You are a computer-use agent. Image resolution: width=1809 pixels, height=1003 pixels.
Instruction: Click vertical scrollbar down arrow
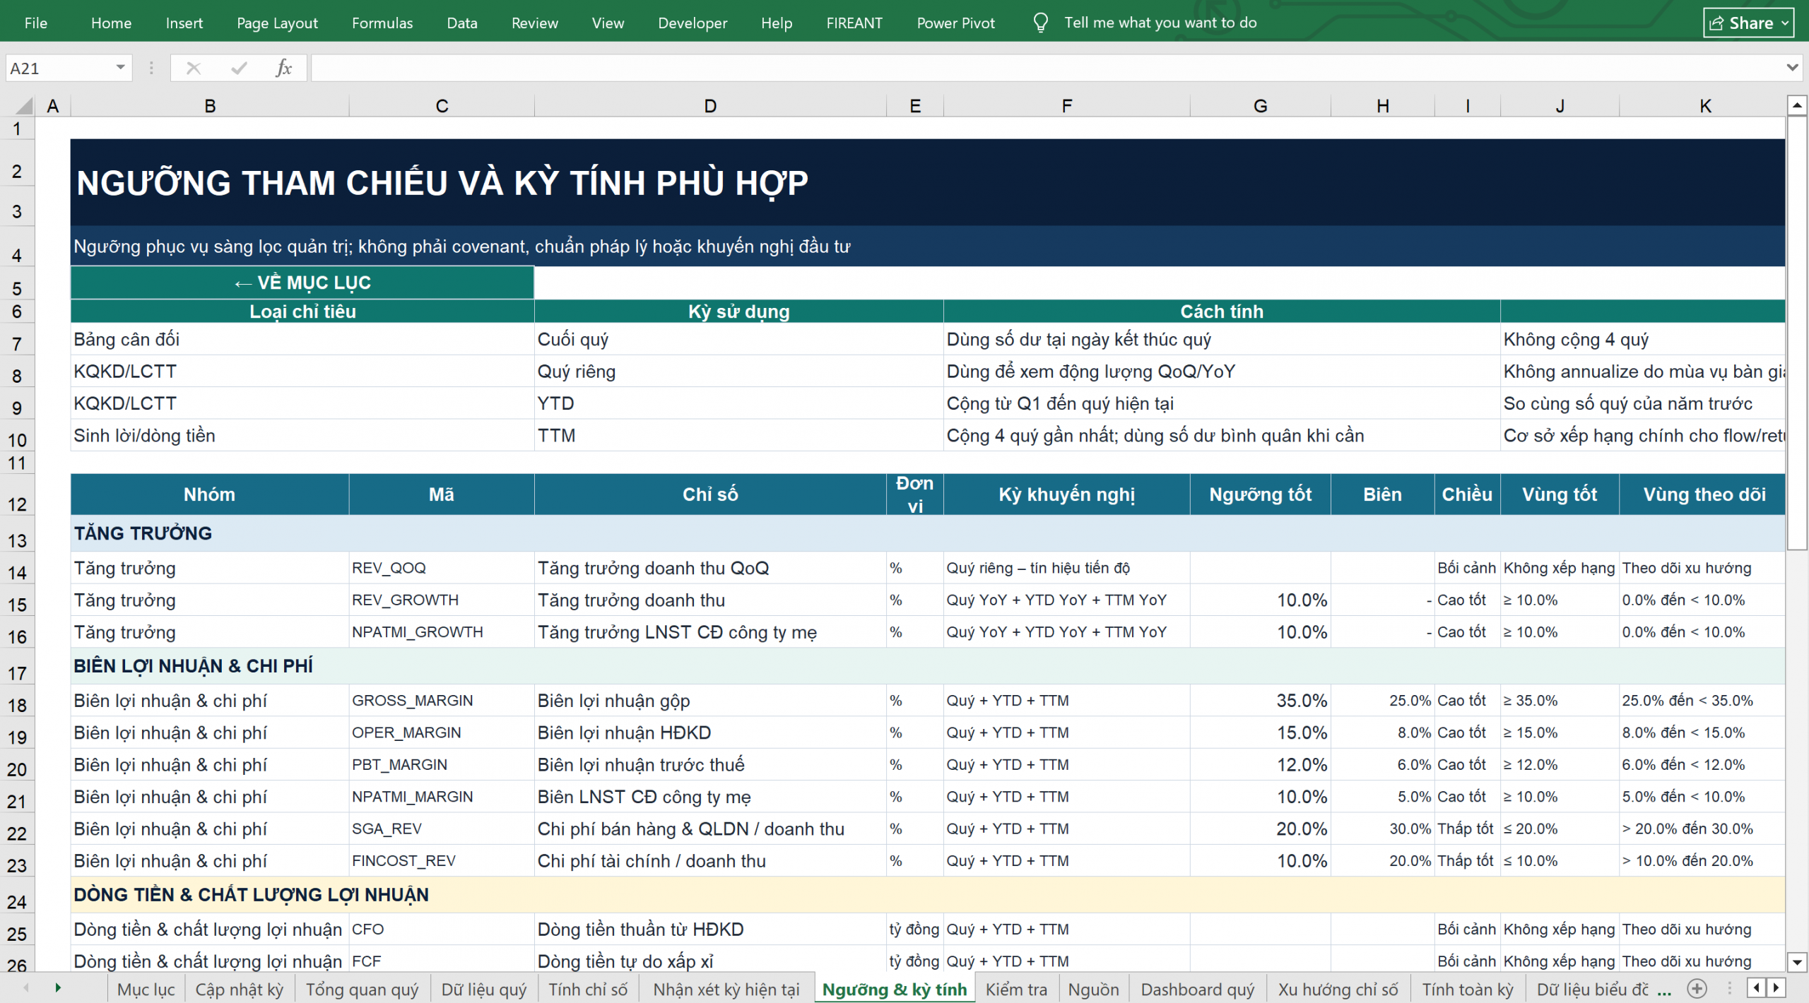pyautogui.click(x=1797, y=961)
